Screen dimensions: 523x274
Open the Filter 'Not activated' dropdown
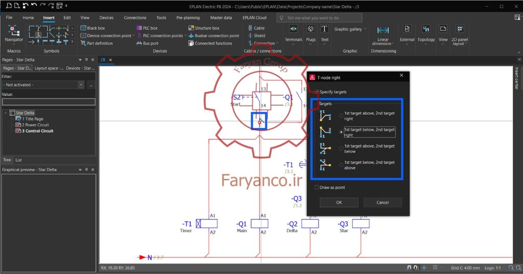click(x=81, y=85)
